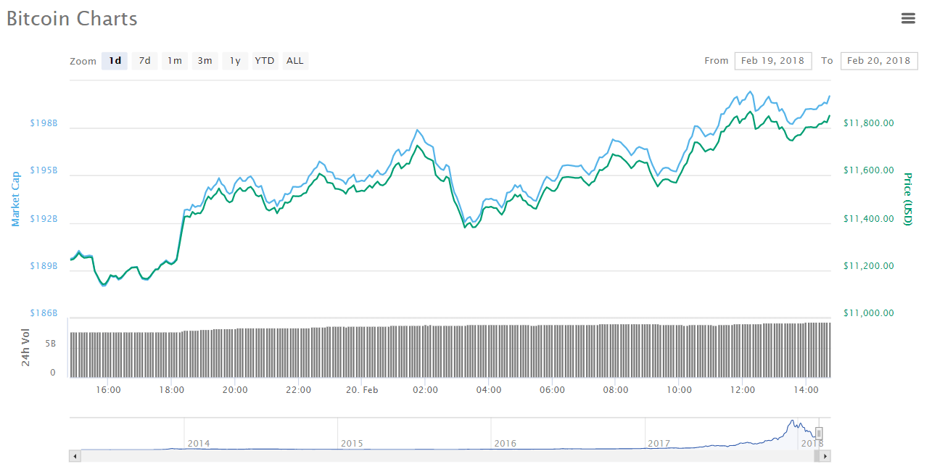
Task: Edit the From date field Feb 19, 2018
Action: [773, 61]
